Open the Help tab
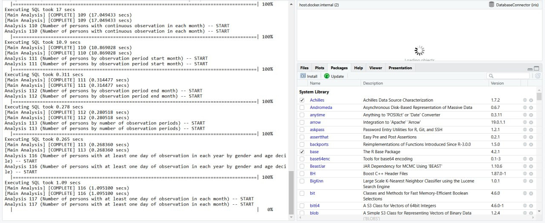This screenshot has width=545, height=223. click(359, 68)
